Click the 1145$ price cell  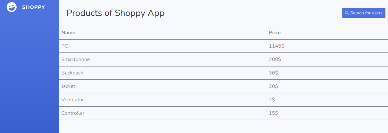pos(277,46)
